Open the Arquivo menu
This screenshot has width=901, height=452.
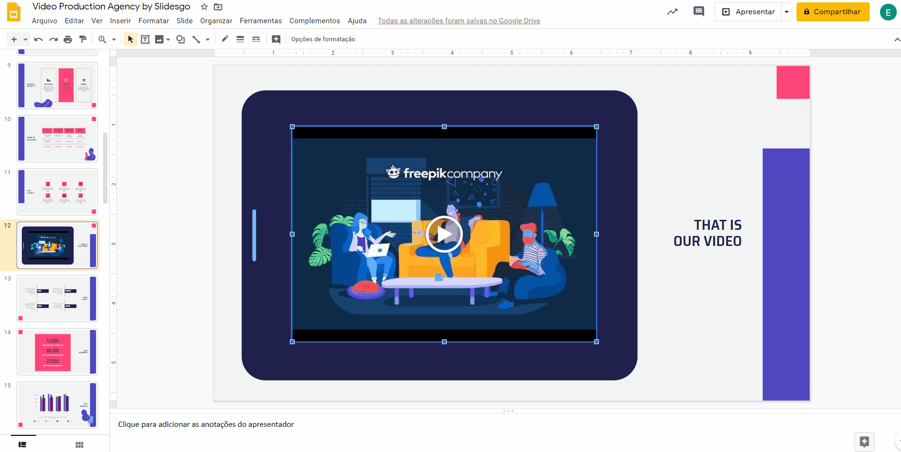[45, 21]
